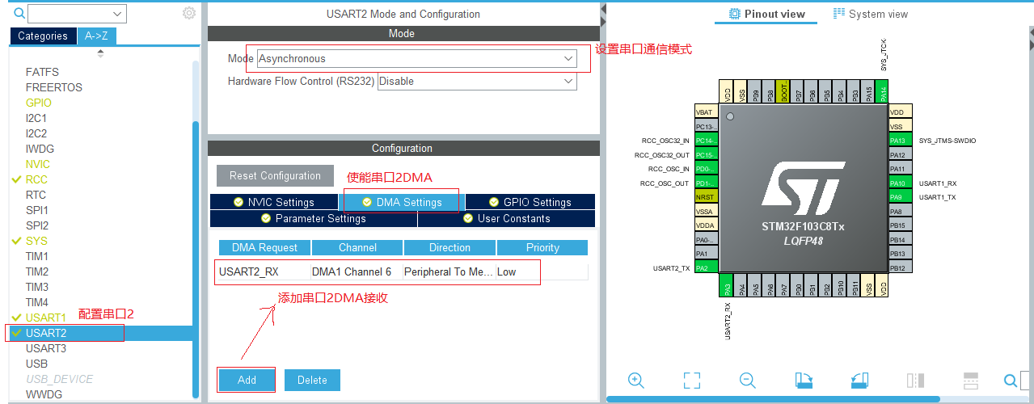Screen dimensions: 1034x404
Task: Switch to the A->Z tab
Action: pos(98,36)
